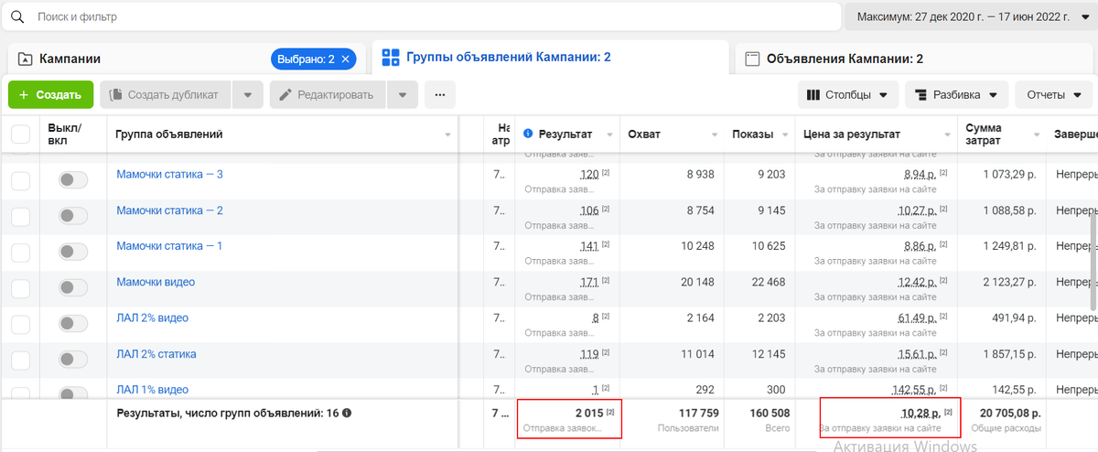This screenshot has width=1098, height=452.
Task: Click the Редактировать button
Action: (328, 95)
